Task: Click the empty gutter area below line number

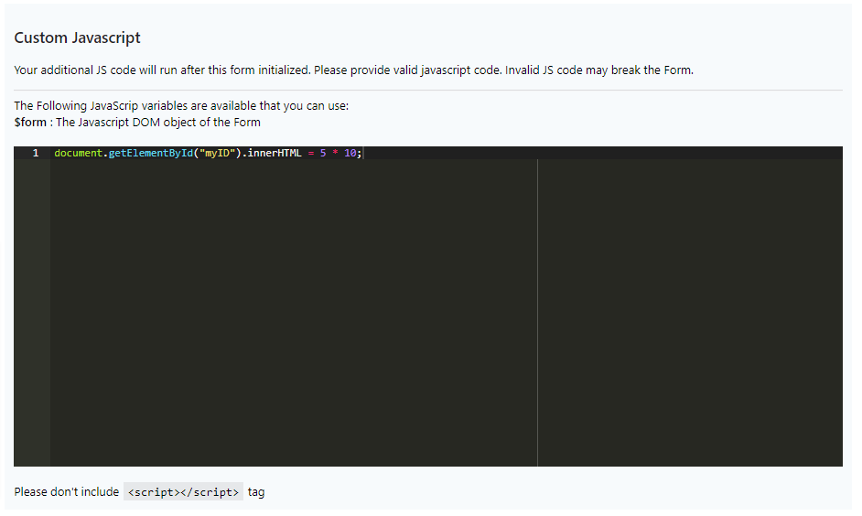Action: [32, 311]
